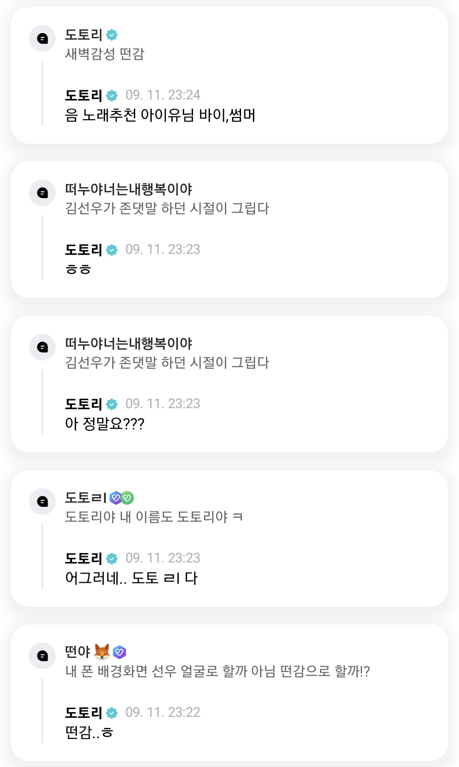The width and height of the screenshot is (459, 767).
Task: Open the 도토ㄹㅣ commenter username
Action: 85,497
